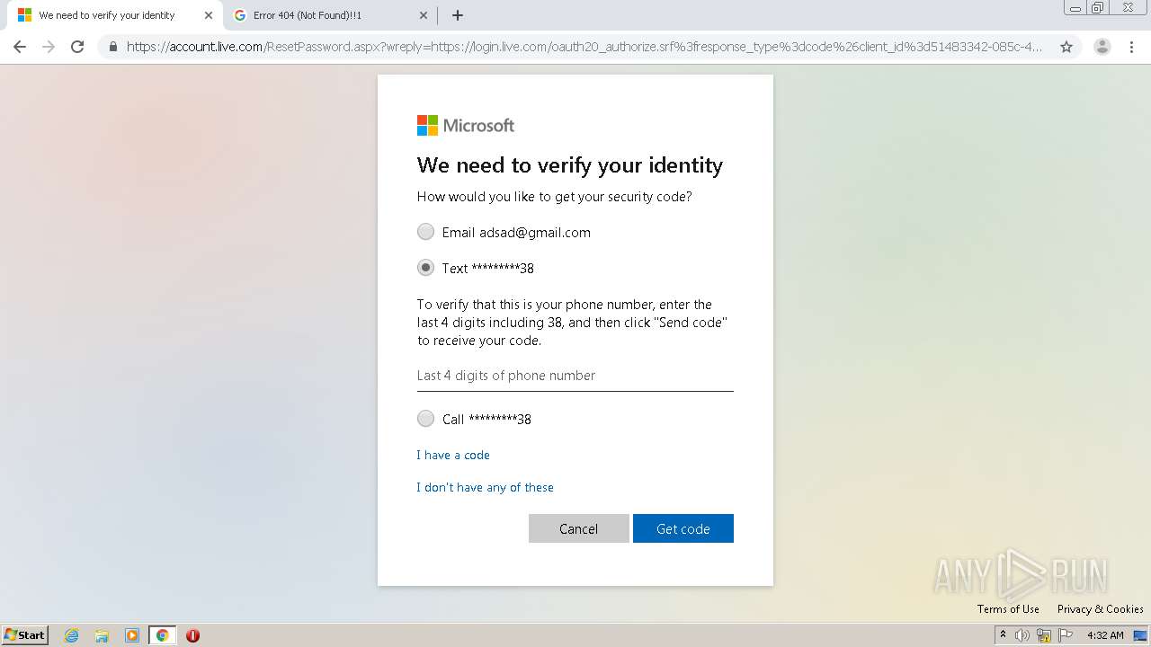Click the Get code button
Viewport: 1151px width, 647px height.
[x=683, y=528]
